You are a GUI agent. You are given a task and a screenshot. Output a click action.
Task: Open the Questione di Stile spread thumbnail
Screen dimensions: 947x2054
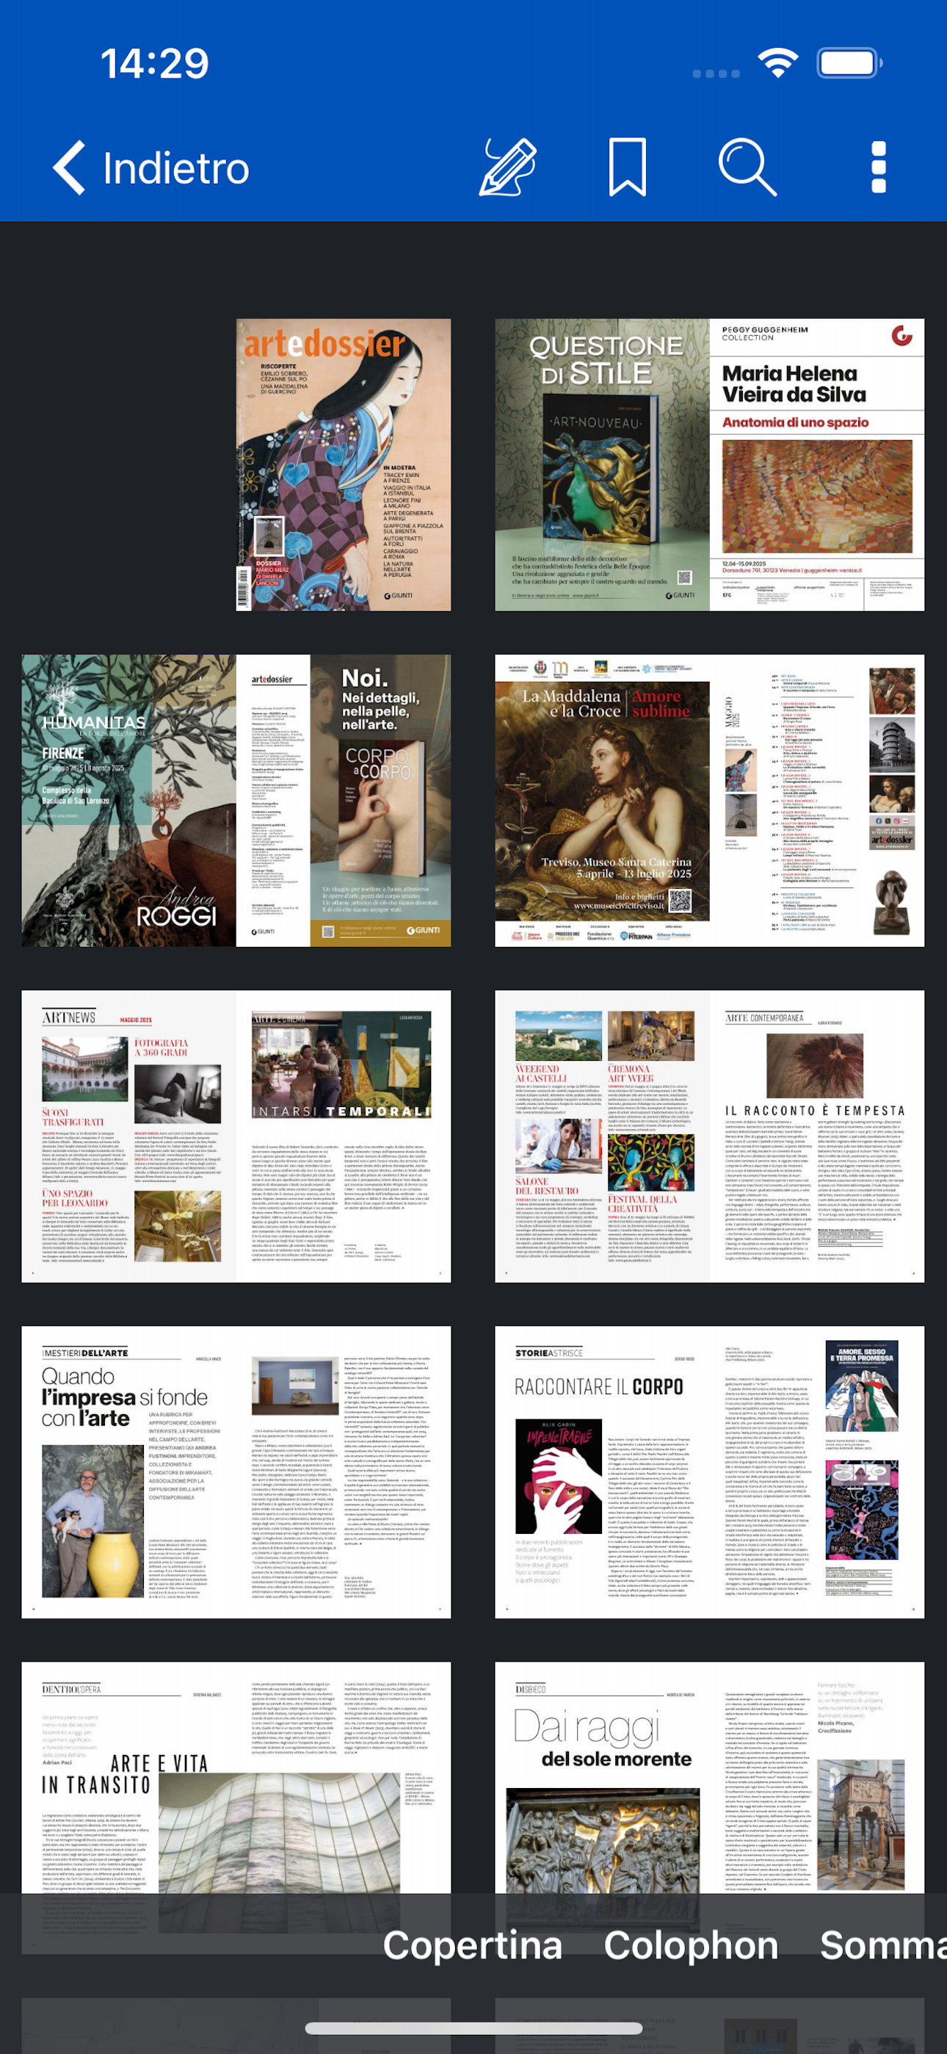click(x=709, y=465)
